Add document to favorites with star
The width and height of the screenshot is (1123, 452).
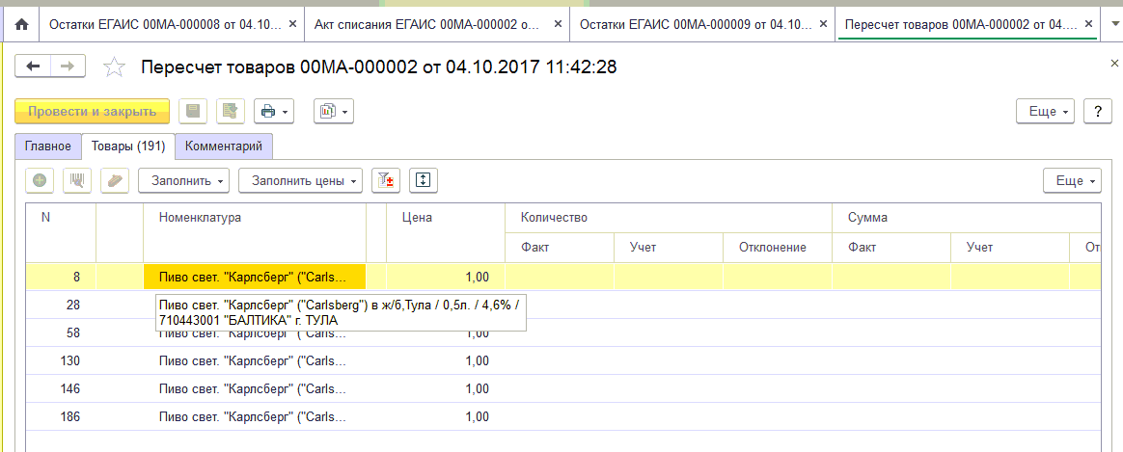coord(115,67)
